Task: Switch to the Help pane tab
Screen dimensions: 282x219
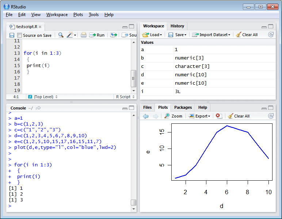Action: tap(203, 107)
